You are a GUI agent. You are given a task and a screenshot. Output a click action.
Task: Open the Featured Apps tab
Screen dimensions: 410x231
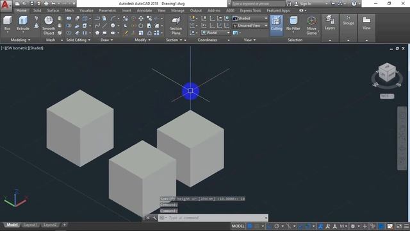278,10
